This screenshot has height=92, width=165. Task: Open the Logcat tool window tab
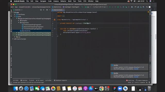(40, 80)
